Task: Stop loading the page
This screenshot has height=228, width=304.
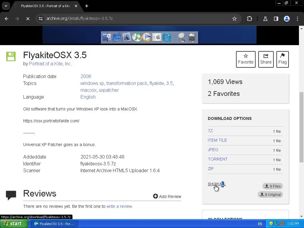Action: (28, 19)
